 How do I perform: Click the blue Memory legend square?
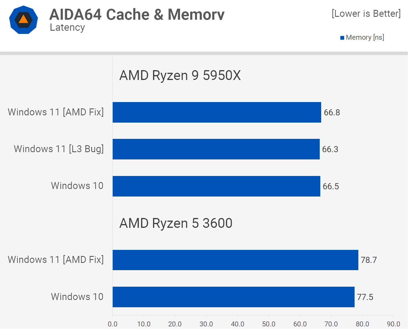point(342,38)
